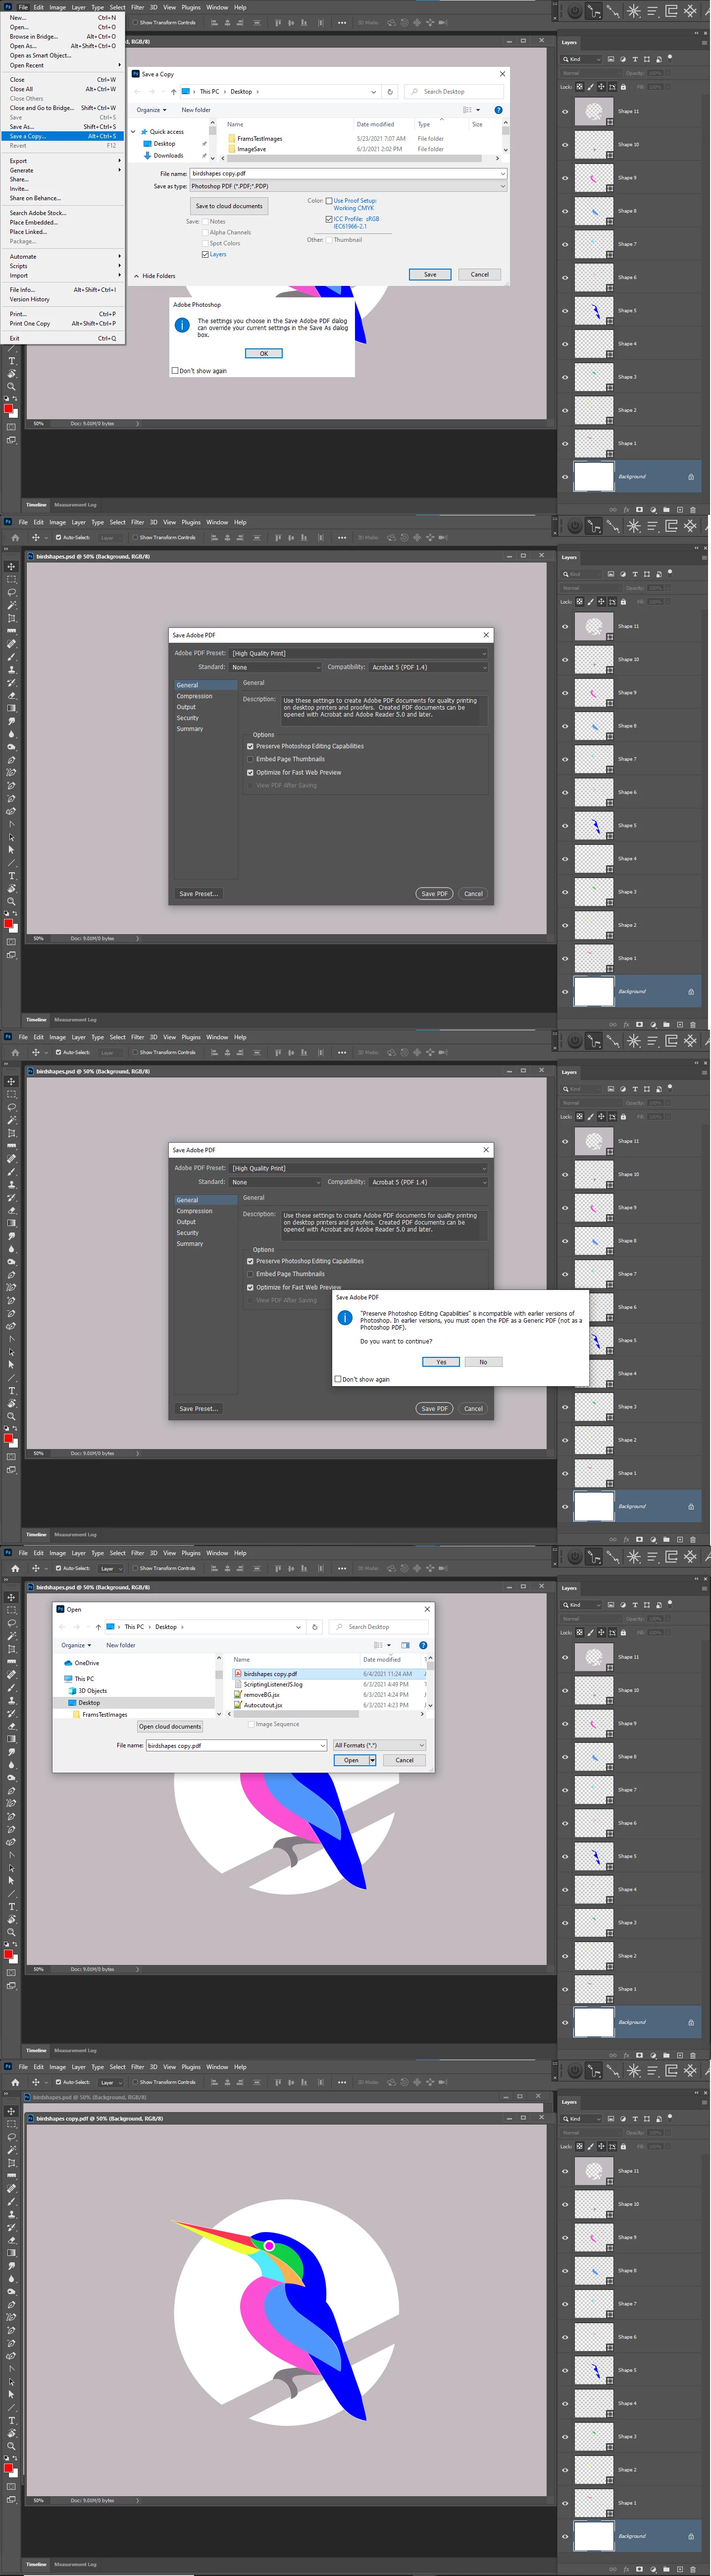Toggle Embed Page Thumbnails in PDF dialog without warning

tap(250, 759)
